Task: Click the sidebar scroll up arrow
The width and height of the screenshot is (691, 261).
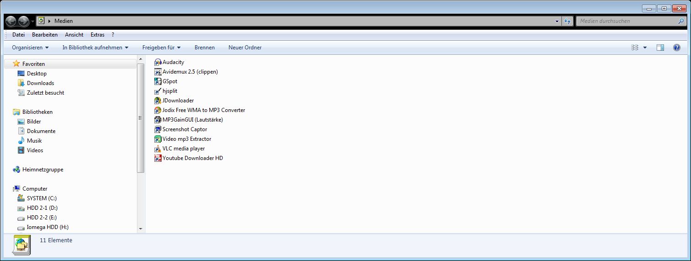Action: click(141, 59)
